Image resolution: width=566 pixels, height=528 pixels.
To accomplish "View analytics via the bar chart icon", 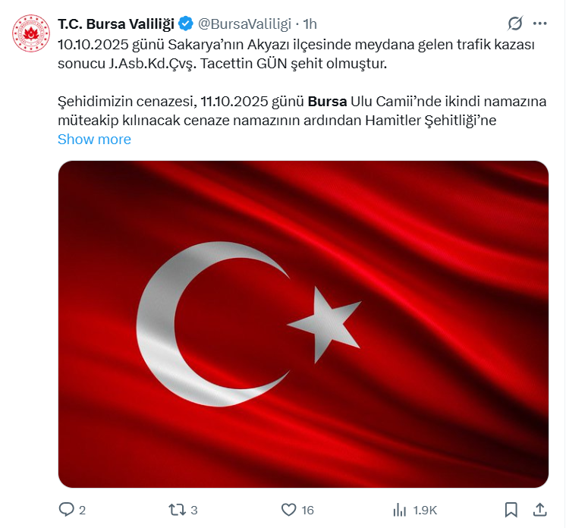I will pos(399,510).
